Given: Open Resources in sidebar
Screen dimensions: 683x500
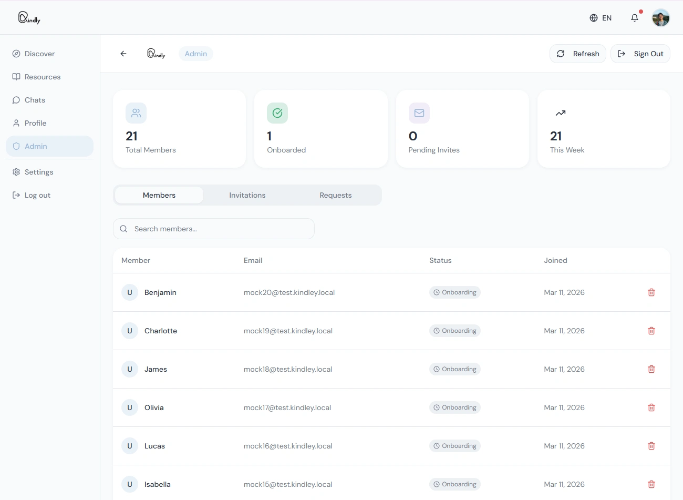Looking at the screenshot, I should coord(49,77).
